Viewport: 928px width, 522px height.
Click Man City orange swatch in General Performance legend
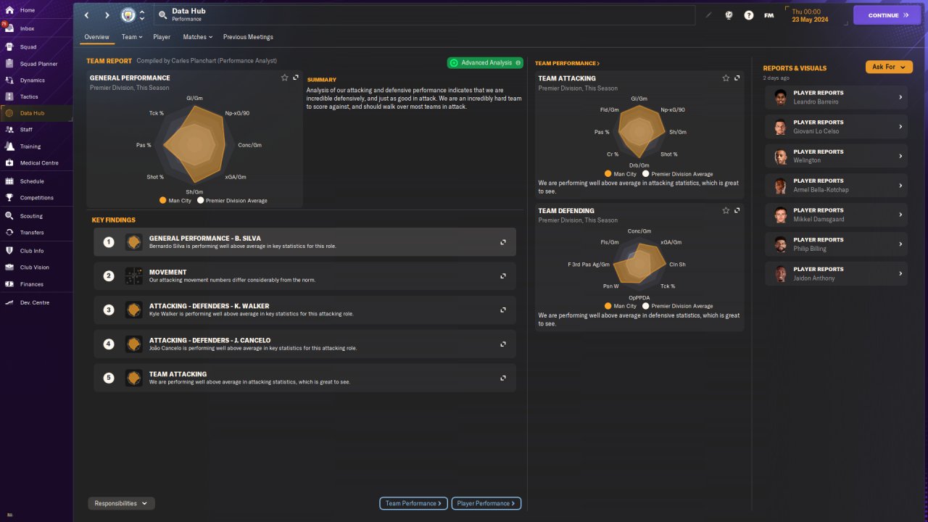(163, 200)
